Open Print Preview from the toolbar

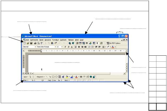(x=38, y=43)
